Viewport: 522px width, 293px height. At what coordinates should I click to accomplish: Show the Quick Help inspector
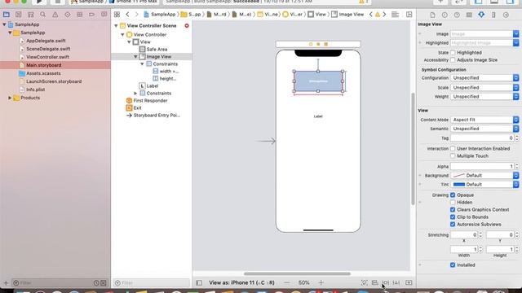(x=457, y=15)
